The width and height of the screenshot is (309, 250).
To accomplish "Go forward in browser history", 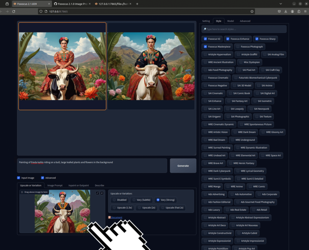I will [x=7, y=11].
